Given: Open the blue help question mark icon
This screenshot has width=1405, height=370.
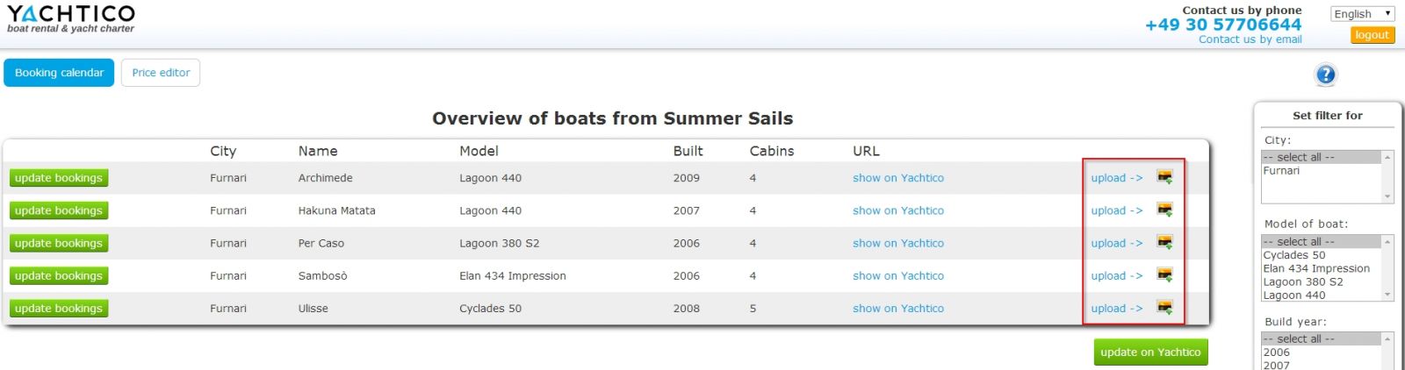Looking at the screenshot, I should pyautogui.click(x=1326, y=75).
